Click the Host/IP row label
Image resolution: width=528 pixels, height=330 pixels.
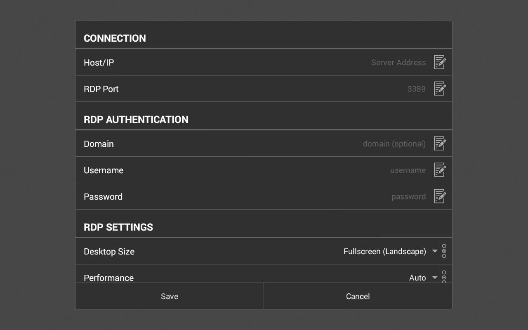(99, 62)
